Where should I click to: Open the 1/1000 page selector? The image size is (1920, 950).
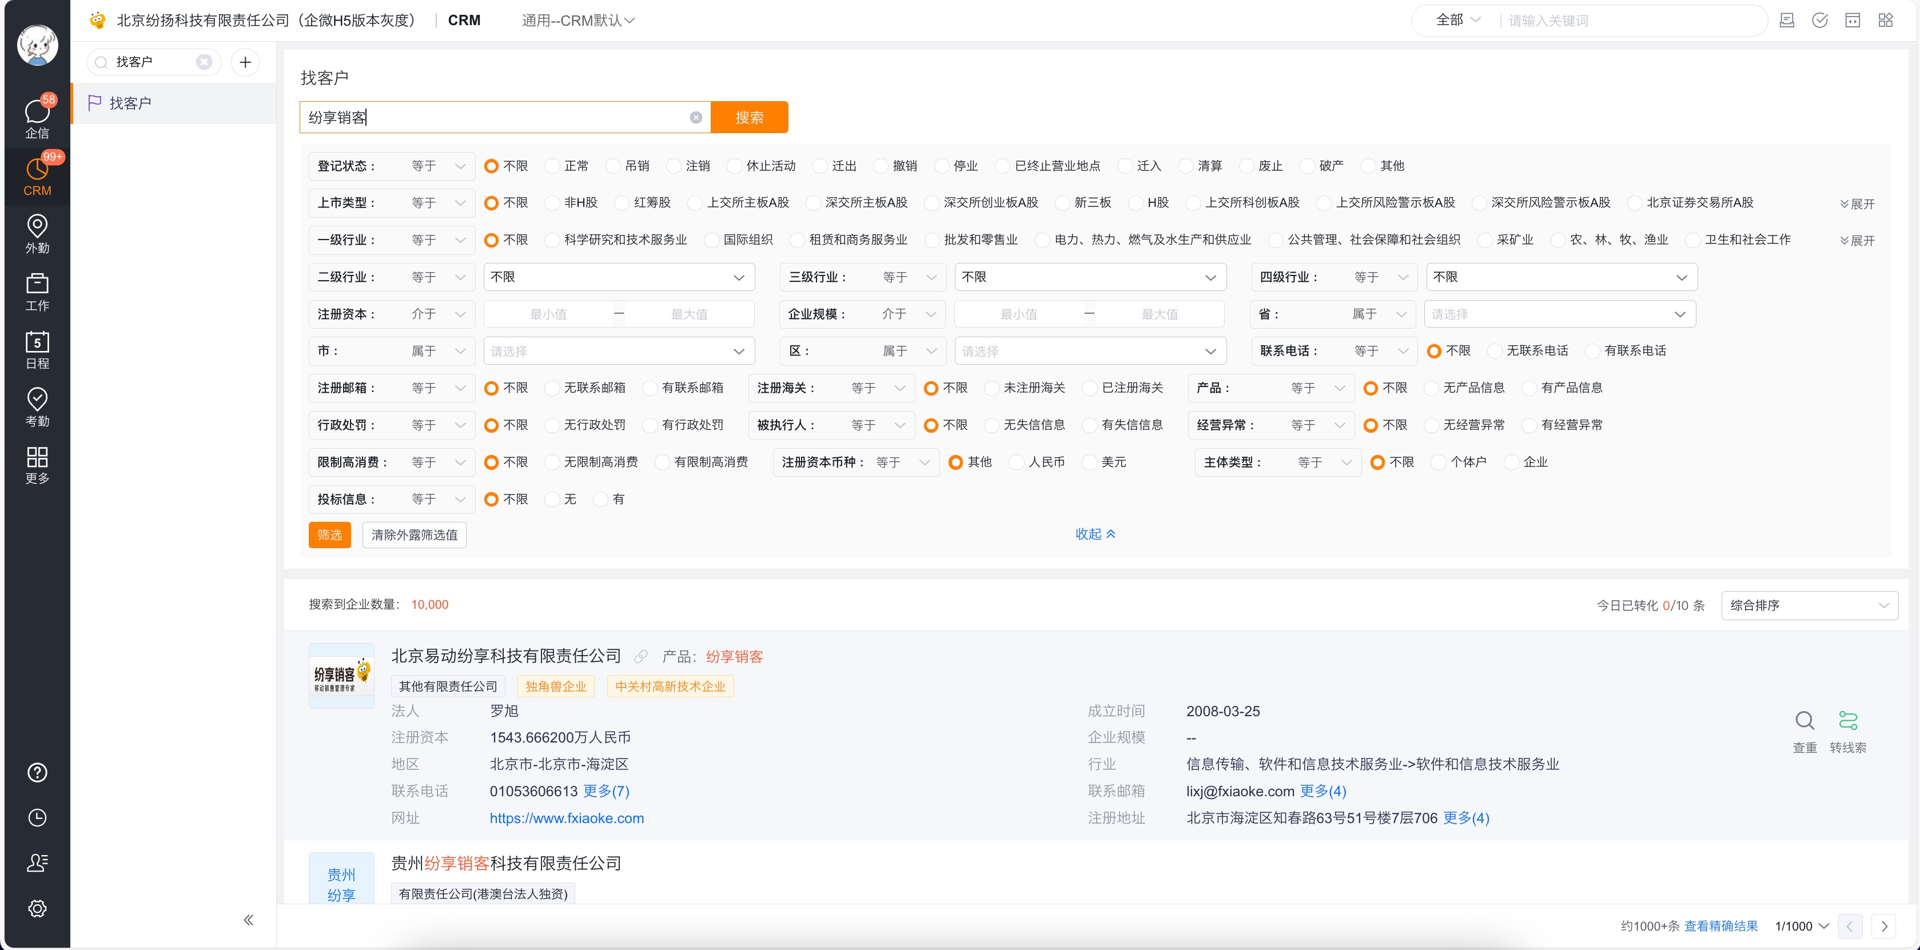pos(1802,926)
